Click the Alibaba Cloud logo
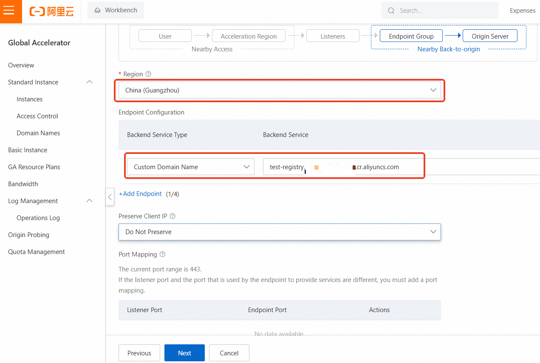The width and height of the screenshot is (540, 363). (51, 11)
